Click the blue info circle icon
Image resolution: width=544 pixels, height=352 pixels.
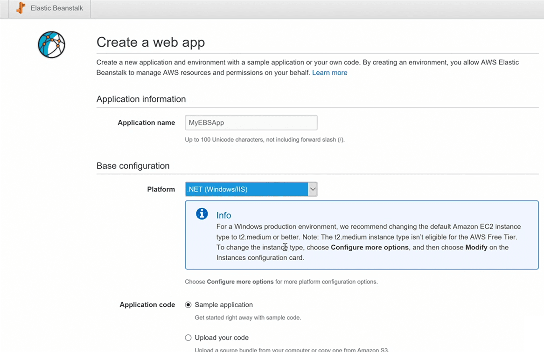point(202,214)
